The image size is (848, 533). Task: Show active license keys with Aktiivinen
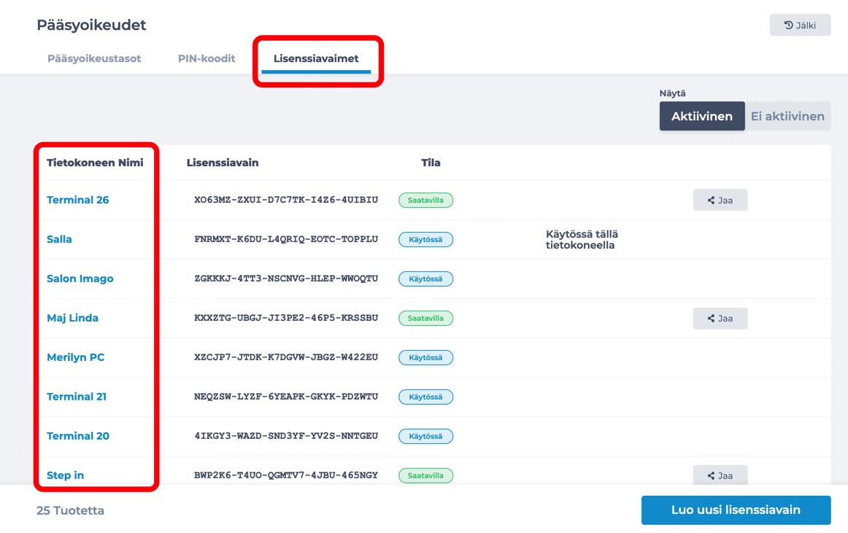coord(701,116)
